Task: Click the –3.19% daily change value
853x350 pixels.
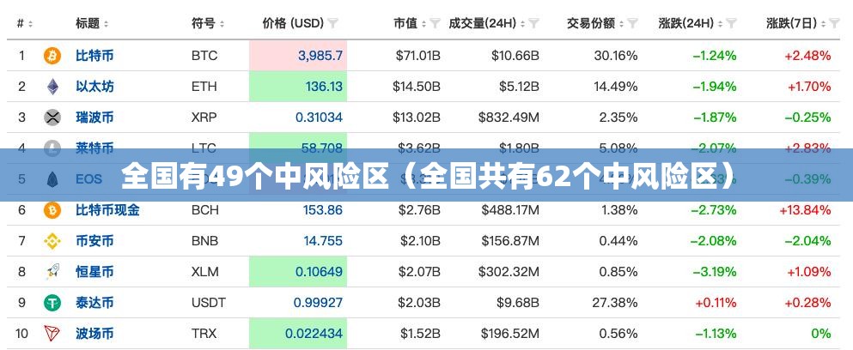Action: pos(713,272)
